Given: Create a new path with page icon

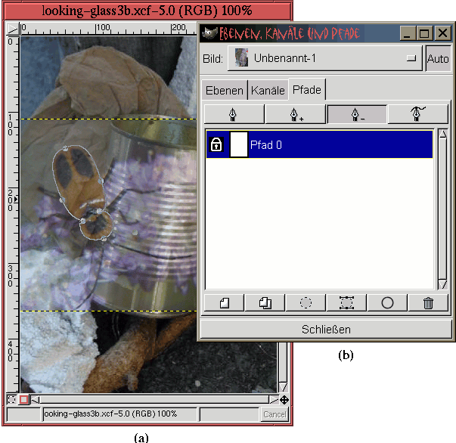Looking at the screenshot, I should click(224, 302).
